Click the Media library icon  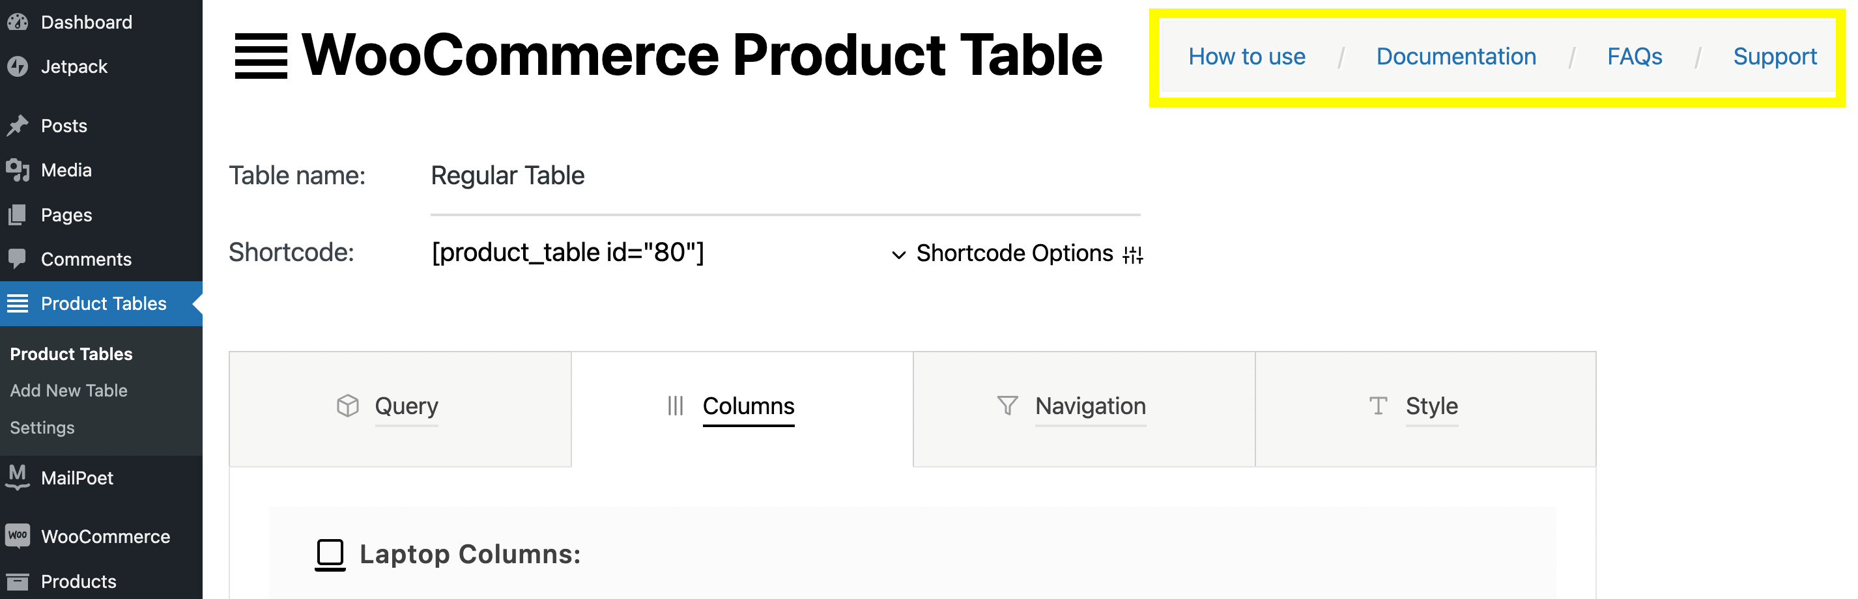(x=18, y=170)
